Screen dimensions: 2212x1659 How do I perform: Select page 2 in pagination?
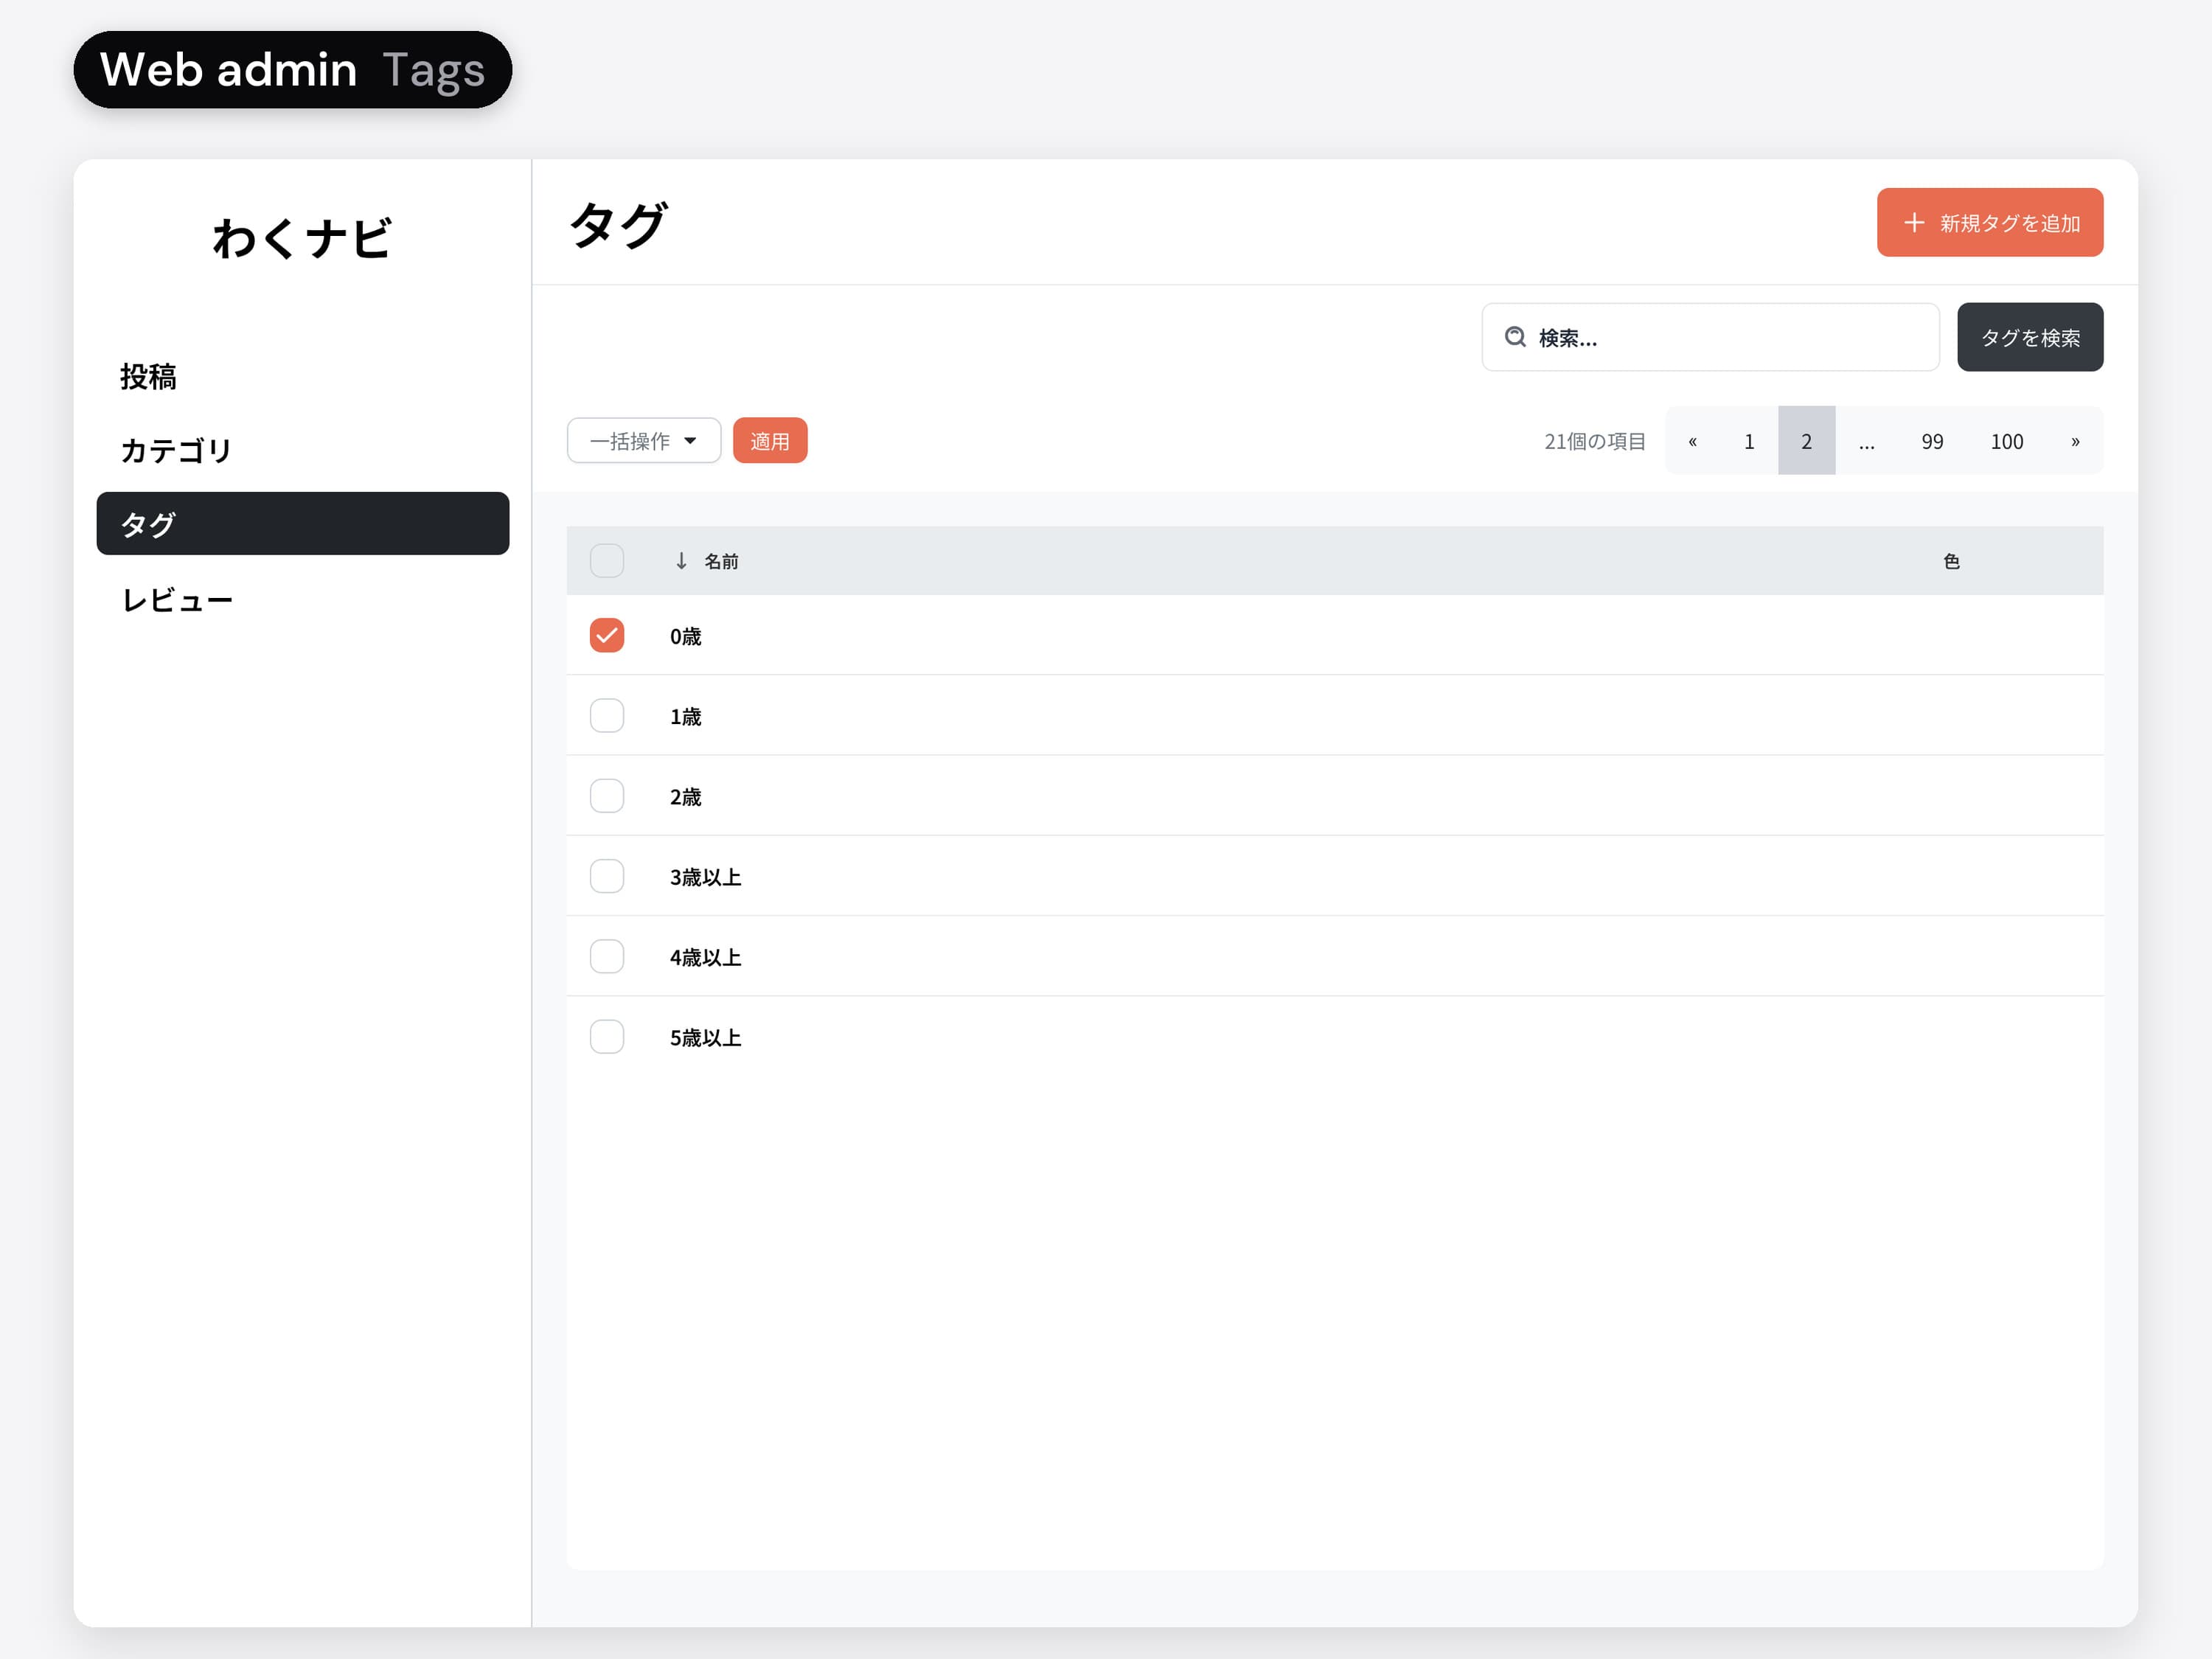(x=1806, y=441)
